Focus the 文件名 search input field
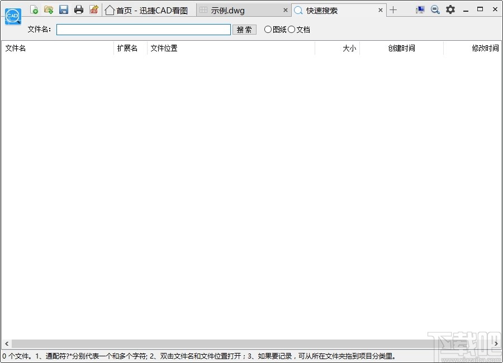503x363 pixels. coord(144,30)
